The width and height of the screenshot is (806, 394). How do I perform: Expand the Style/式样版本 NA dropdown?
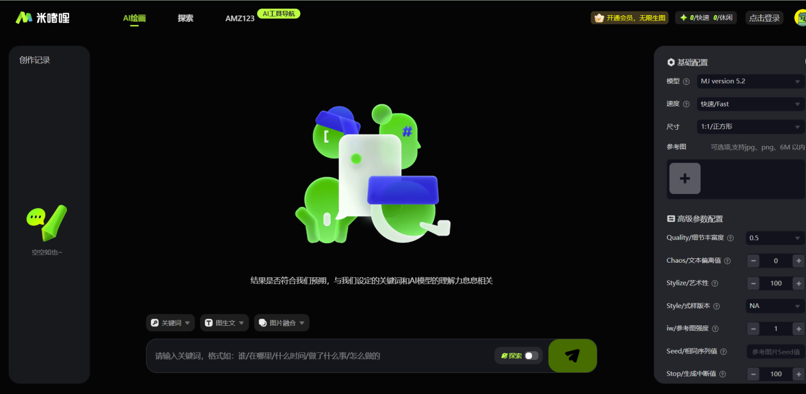coord(775,305)
